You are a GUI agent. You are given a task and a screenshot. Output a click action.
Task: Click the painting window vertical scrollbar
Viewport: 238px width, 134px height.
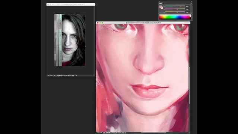click(x=189, y=85)
